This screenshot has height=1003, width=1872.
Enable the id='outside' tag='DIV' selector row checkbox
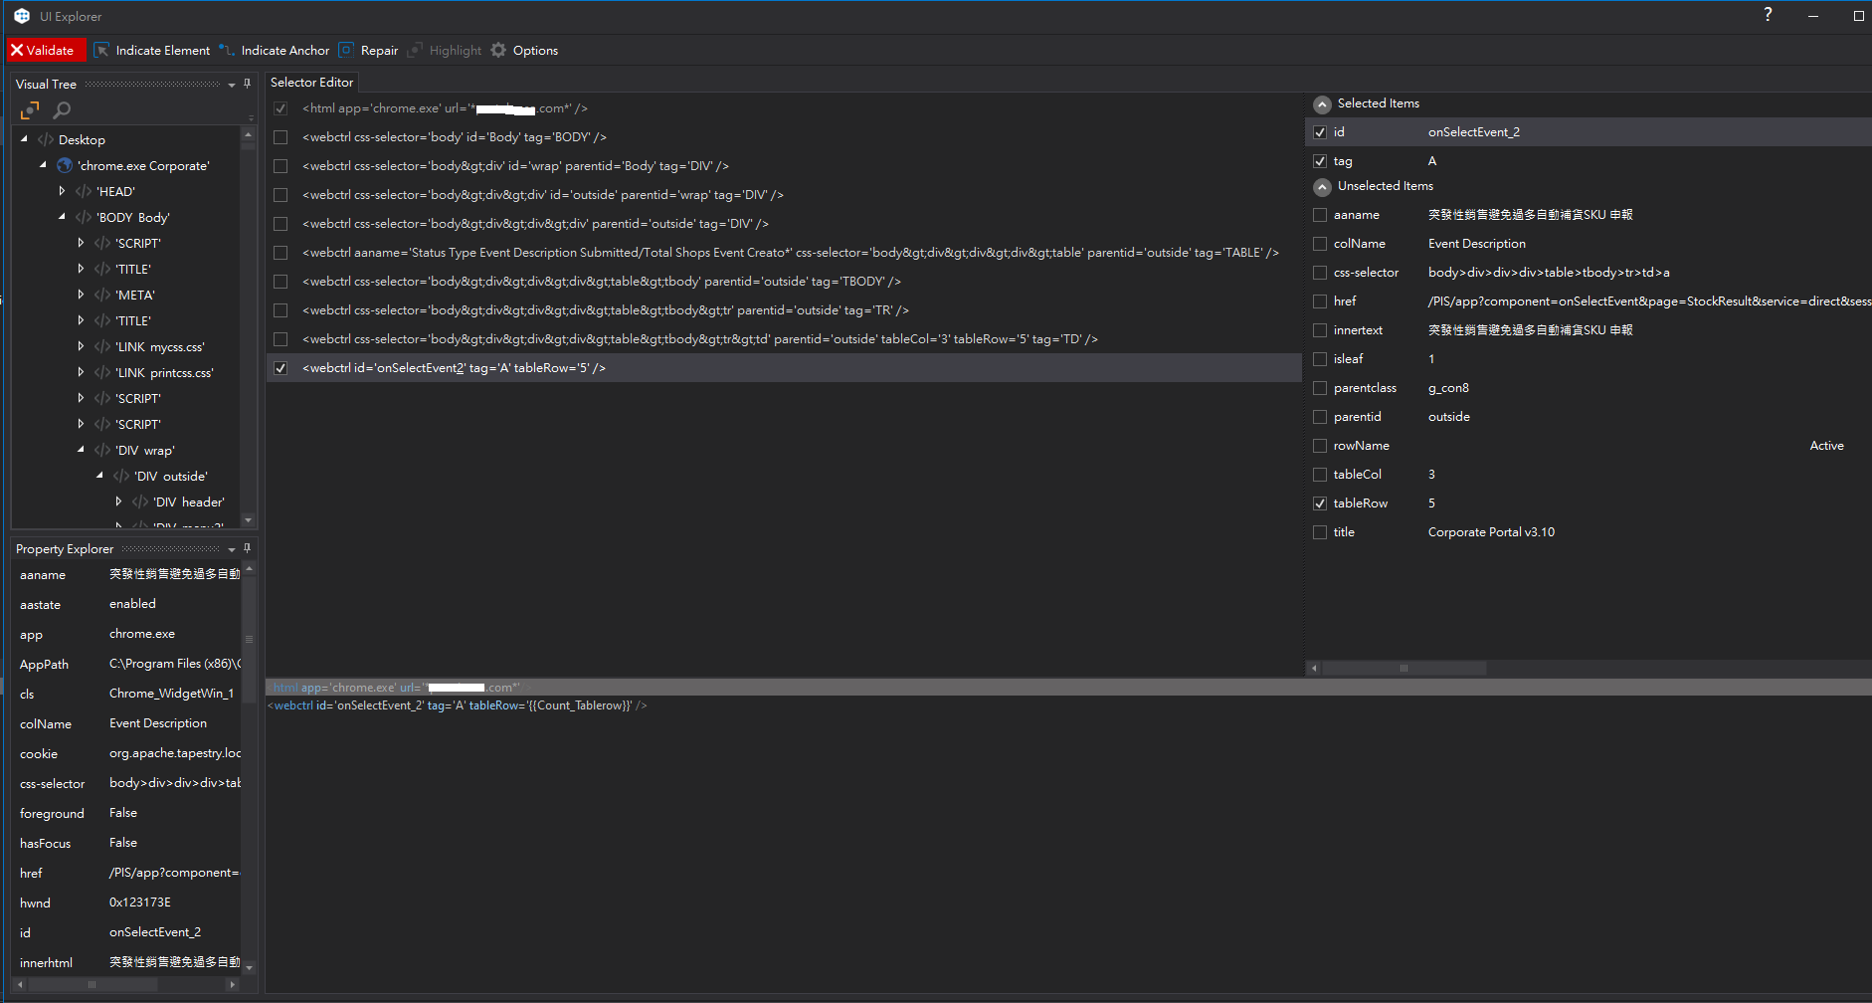point(281,195)
